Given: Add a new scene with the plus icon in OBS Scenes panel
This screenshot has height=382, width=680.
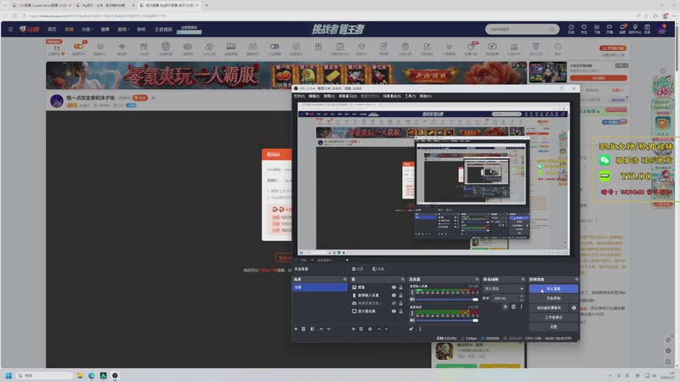Looking at the screenshot, I should (296, 329).
